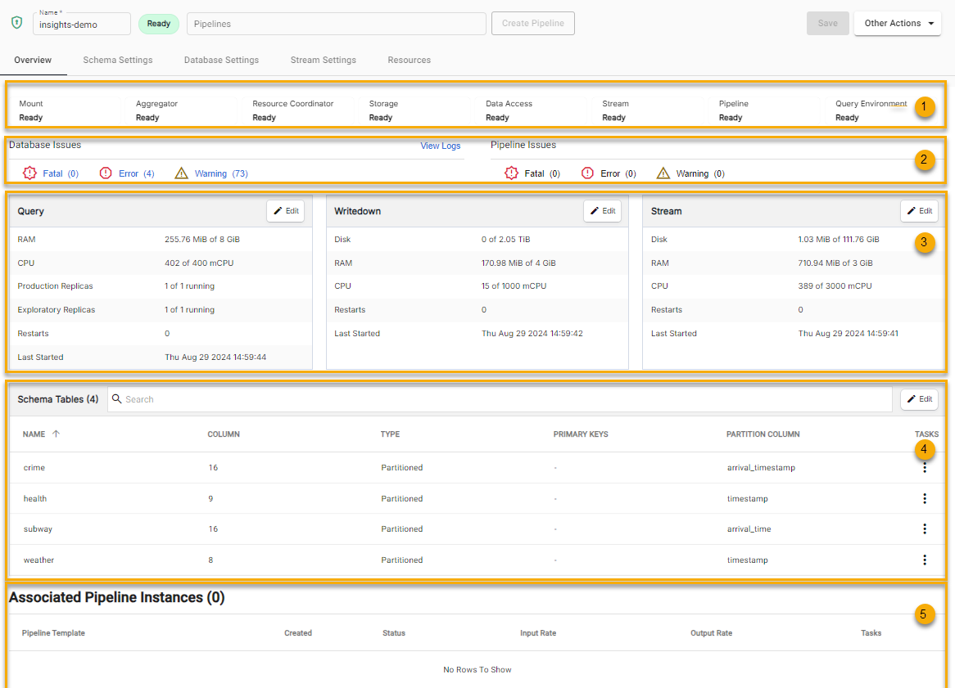Toggle sort arrow on NAME column
Screen dimensions: 955x688
coord(56,434)
